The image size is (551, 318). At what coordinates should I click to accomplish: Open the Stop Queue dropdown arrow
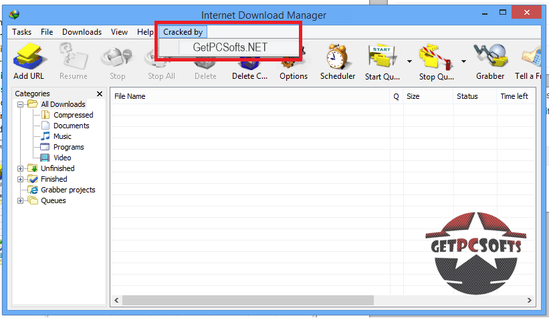click(463, 61)
